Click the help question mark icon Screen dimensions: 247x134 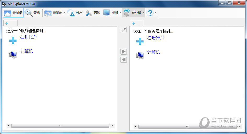pos(150,13)
